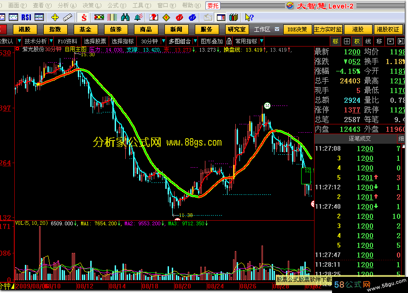This screenshot has height=293, width=408.
Task: Toggle the crosshair grid button
Action: click(x=347, y=41)
